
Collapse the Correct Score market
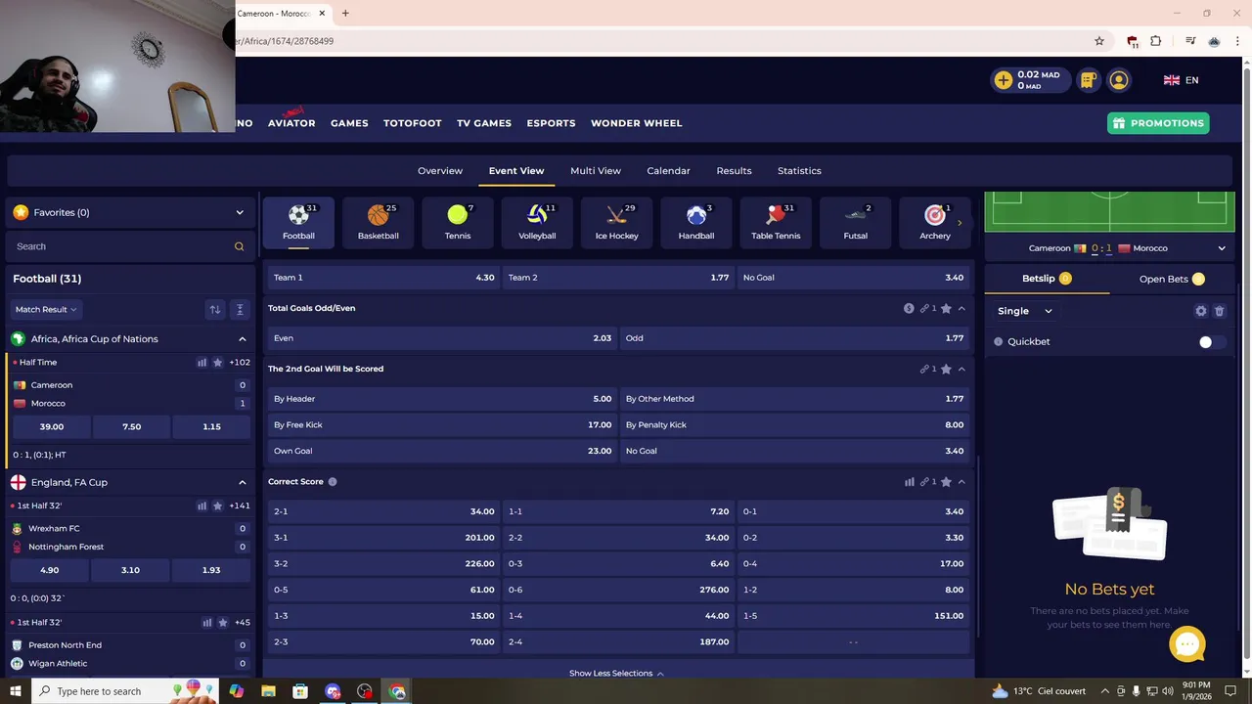[x=961, y=482]
